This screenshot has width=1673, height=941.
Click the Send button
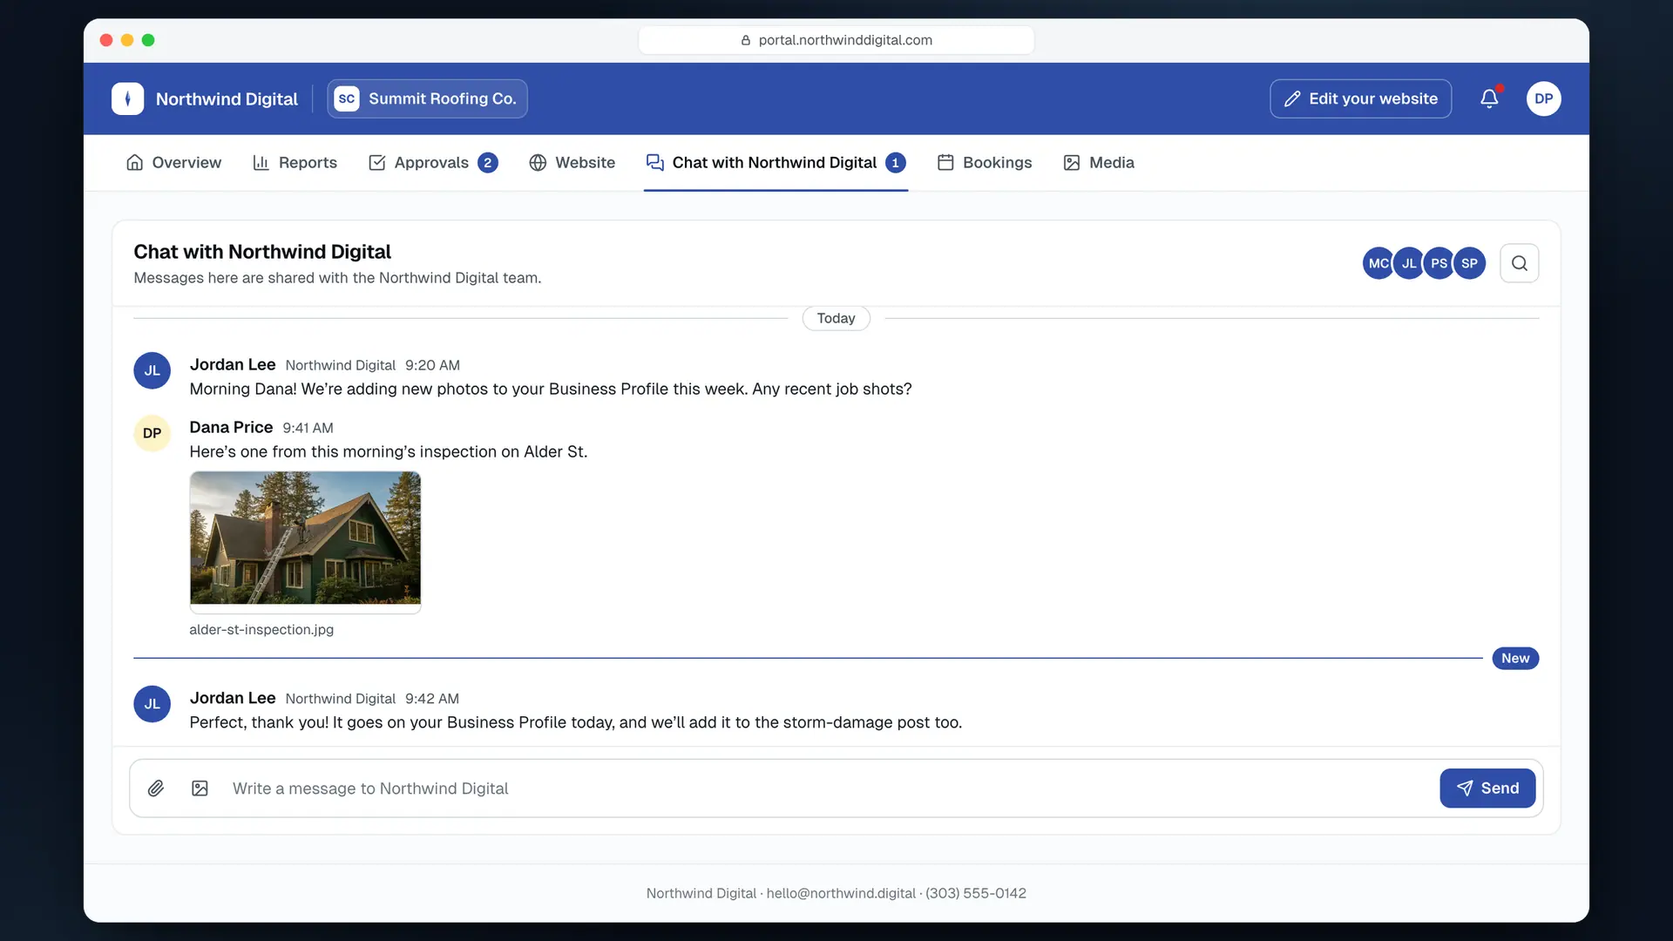coord(1487,789)
